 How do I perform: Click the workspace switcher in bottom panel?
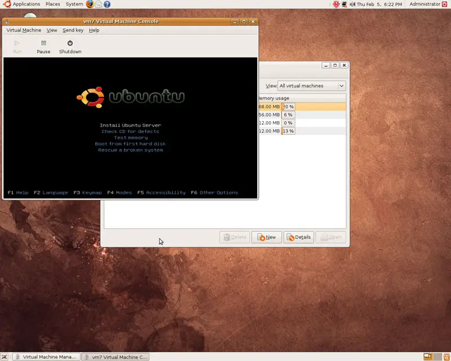tap(432, 357)
